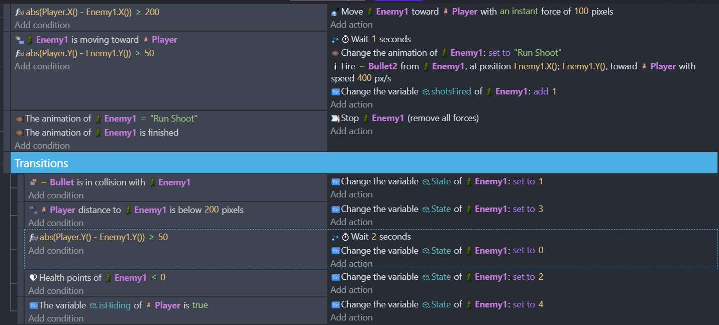The image size is (719, 325).
Task: Click the collision icon before Bullet condition
Action: 33,182
